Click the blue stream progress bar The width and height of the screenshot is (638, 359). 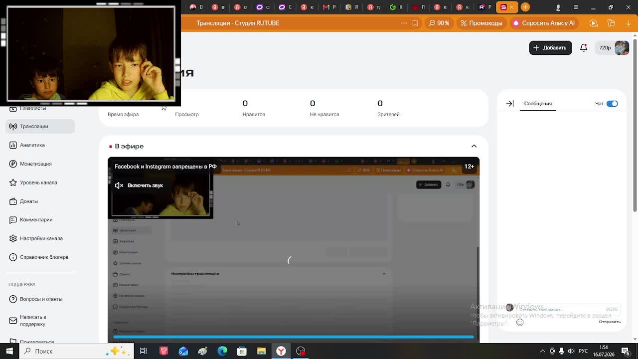click(293, 338)
